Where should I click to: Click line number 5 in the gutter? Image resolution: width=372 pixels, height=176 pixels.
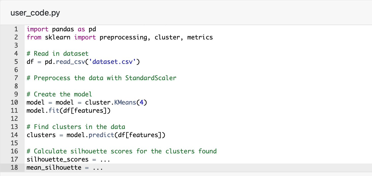[x=16, y=62]
